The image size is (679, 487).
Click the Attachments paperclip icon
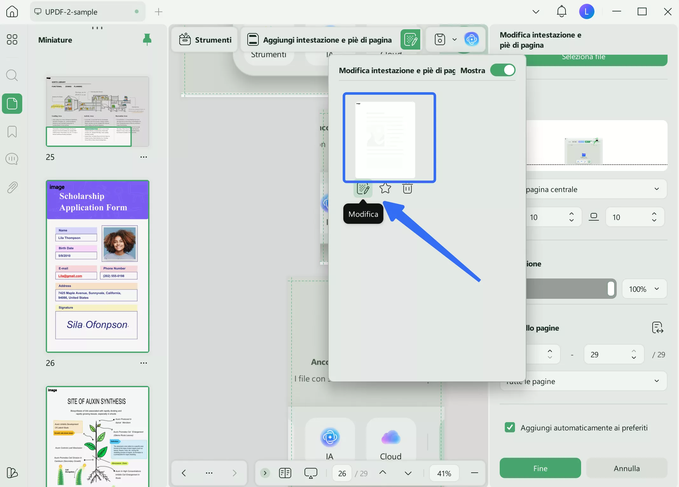[x=12, y=187]
